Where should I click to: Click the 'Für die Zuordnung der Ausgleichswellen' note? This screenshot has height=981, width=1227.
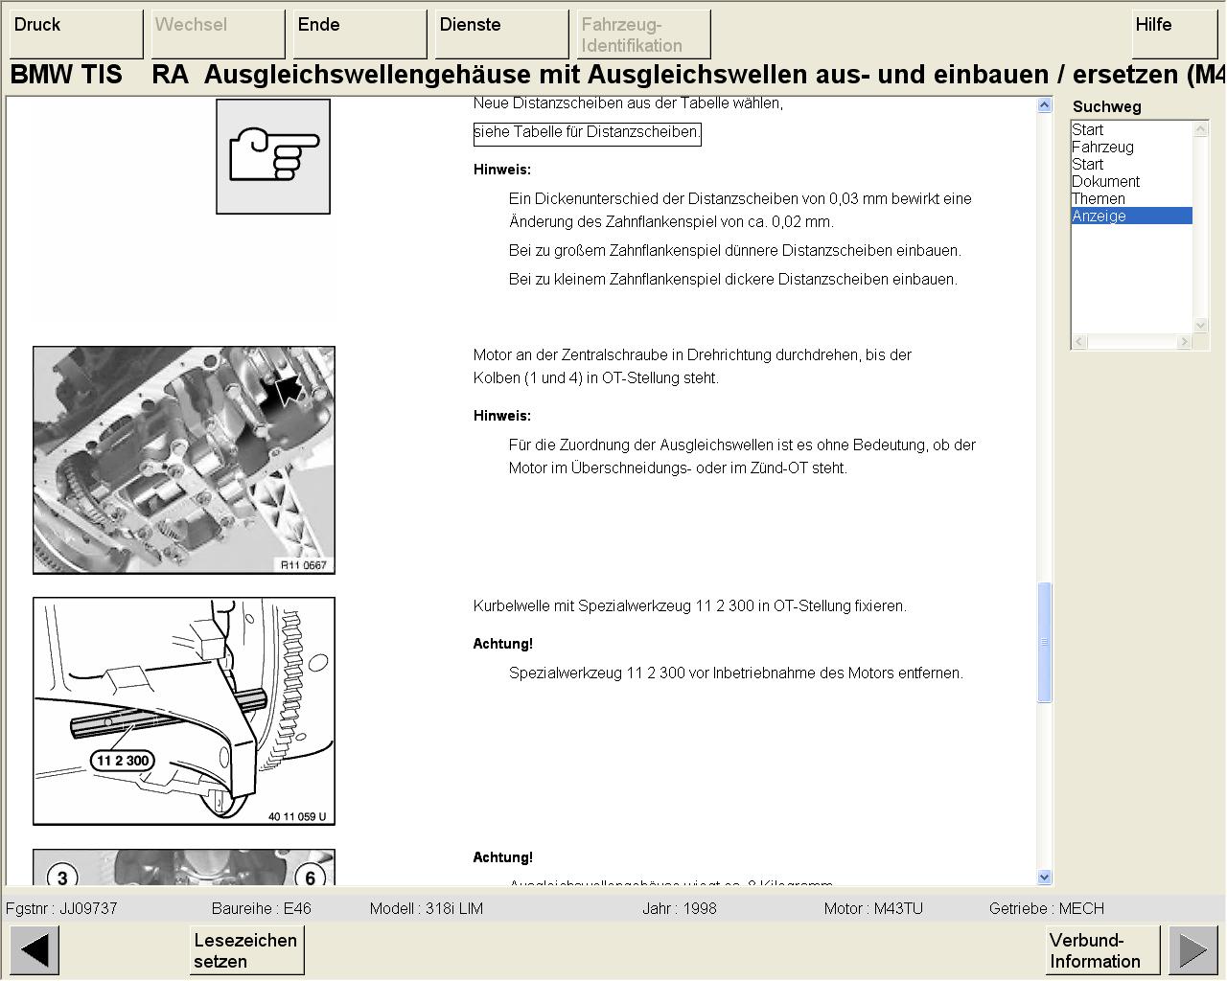click(x=742, y=456)
